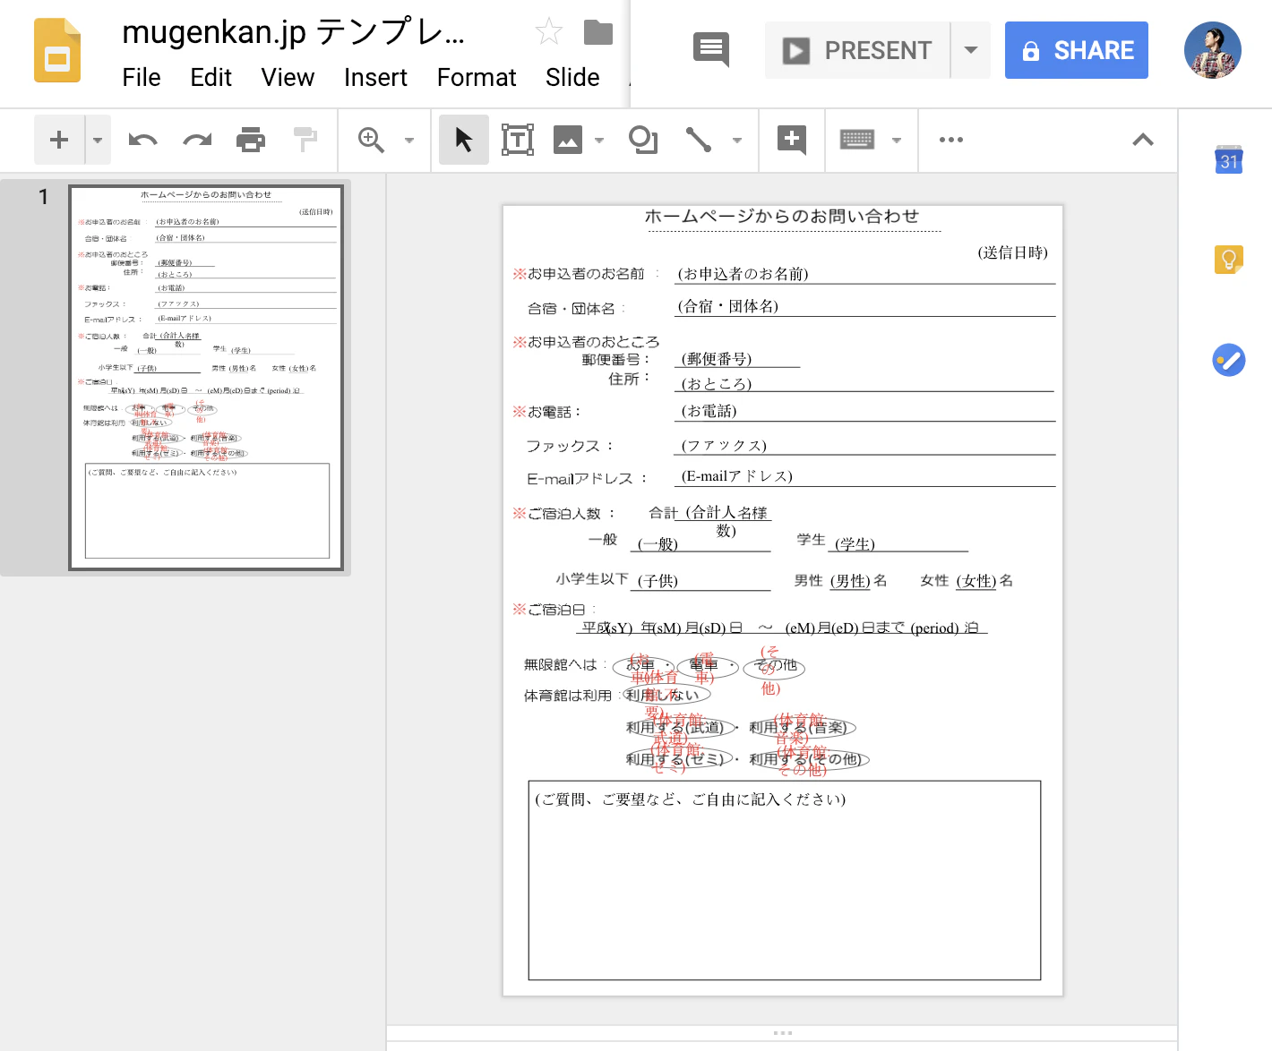Redo the last action
1272x1051 pixels.
[x=197, y=140]
